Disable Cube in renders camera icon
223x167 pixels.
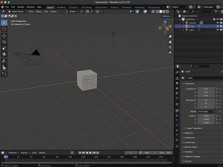[x=221, y=26]
